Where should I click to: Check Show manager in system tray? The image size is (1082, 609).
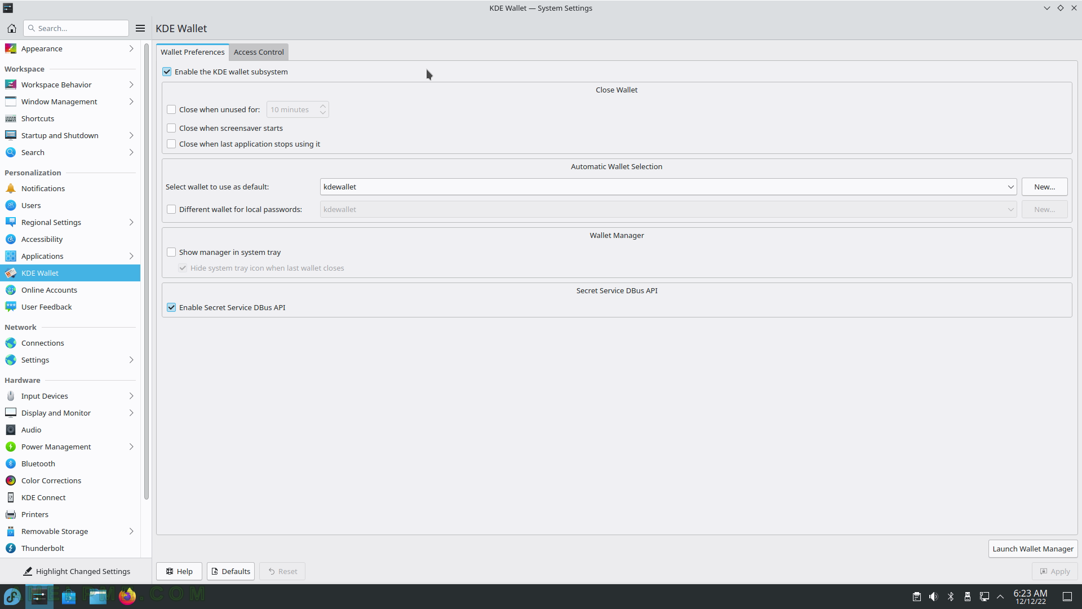tap(171, 252)
